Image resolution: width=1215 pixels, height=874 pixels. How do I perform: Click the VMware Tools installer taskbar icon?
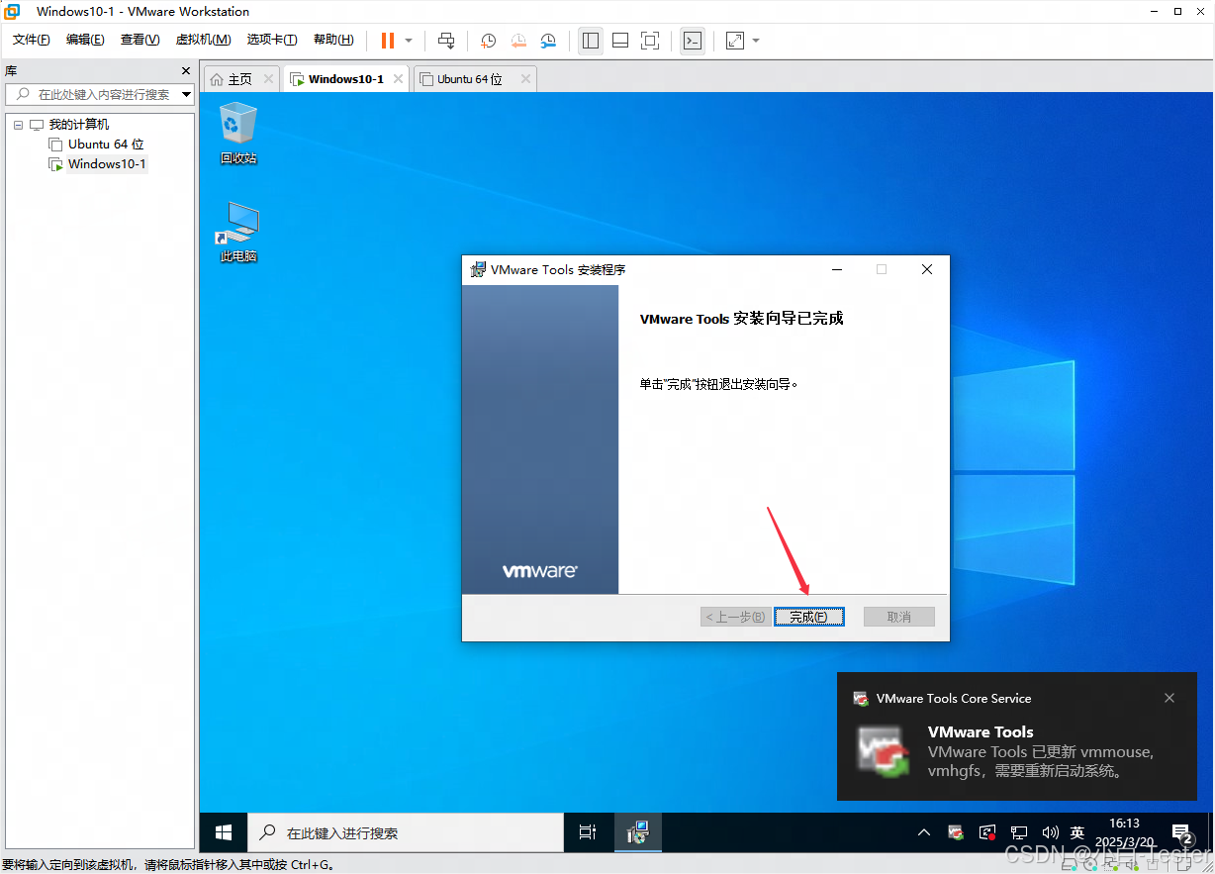click(x=638, y=832)
